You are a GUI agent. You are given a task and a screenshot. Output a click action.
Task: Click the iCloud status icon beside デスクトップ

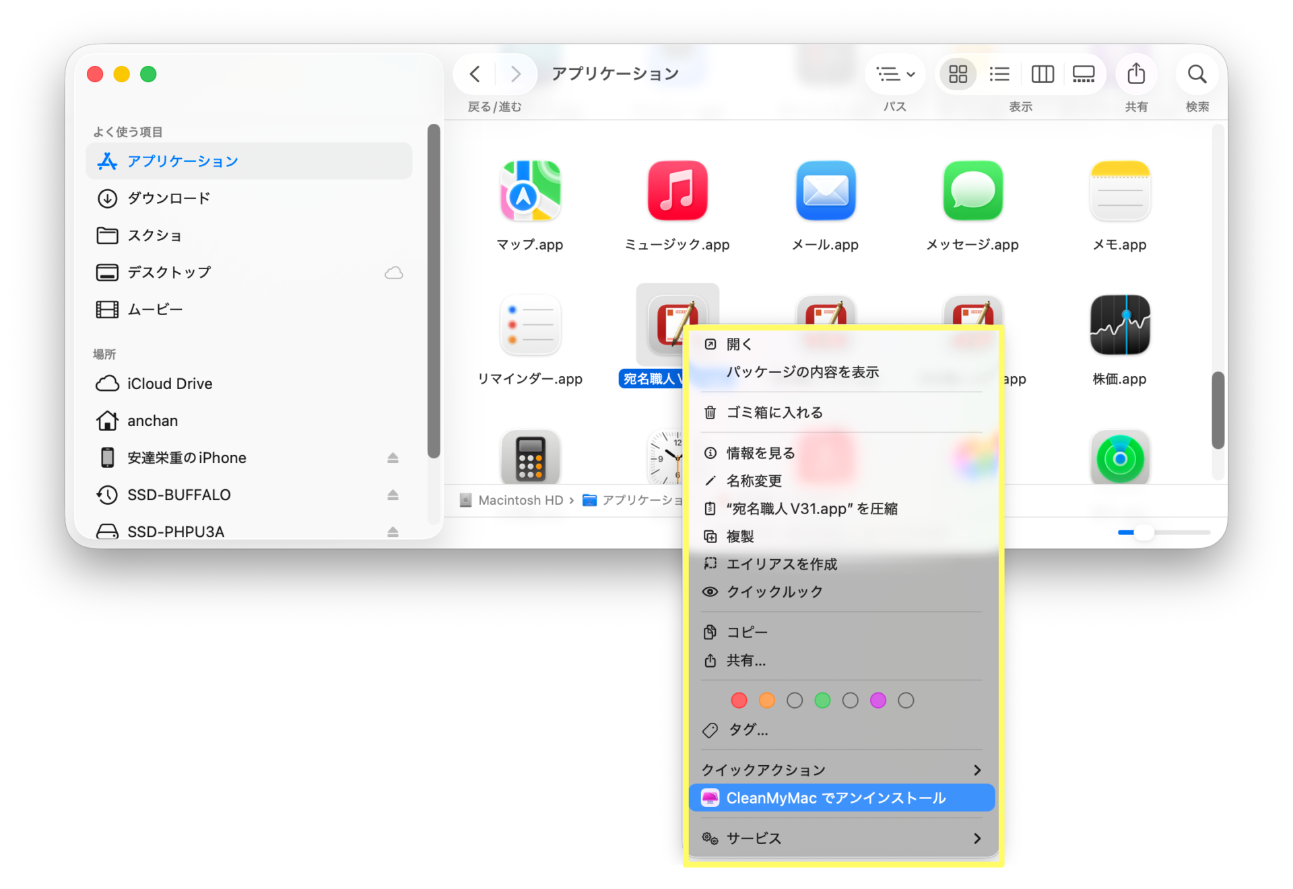(x=394, y=273)
